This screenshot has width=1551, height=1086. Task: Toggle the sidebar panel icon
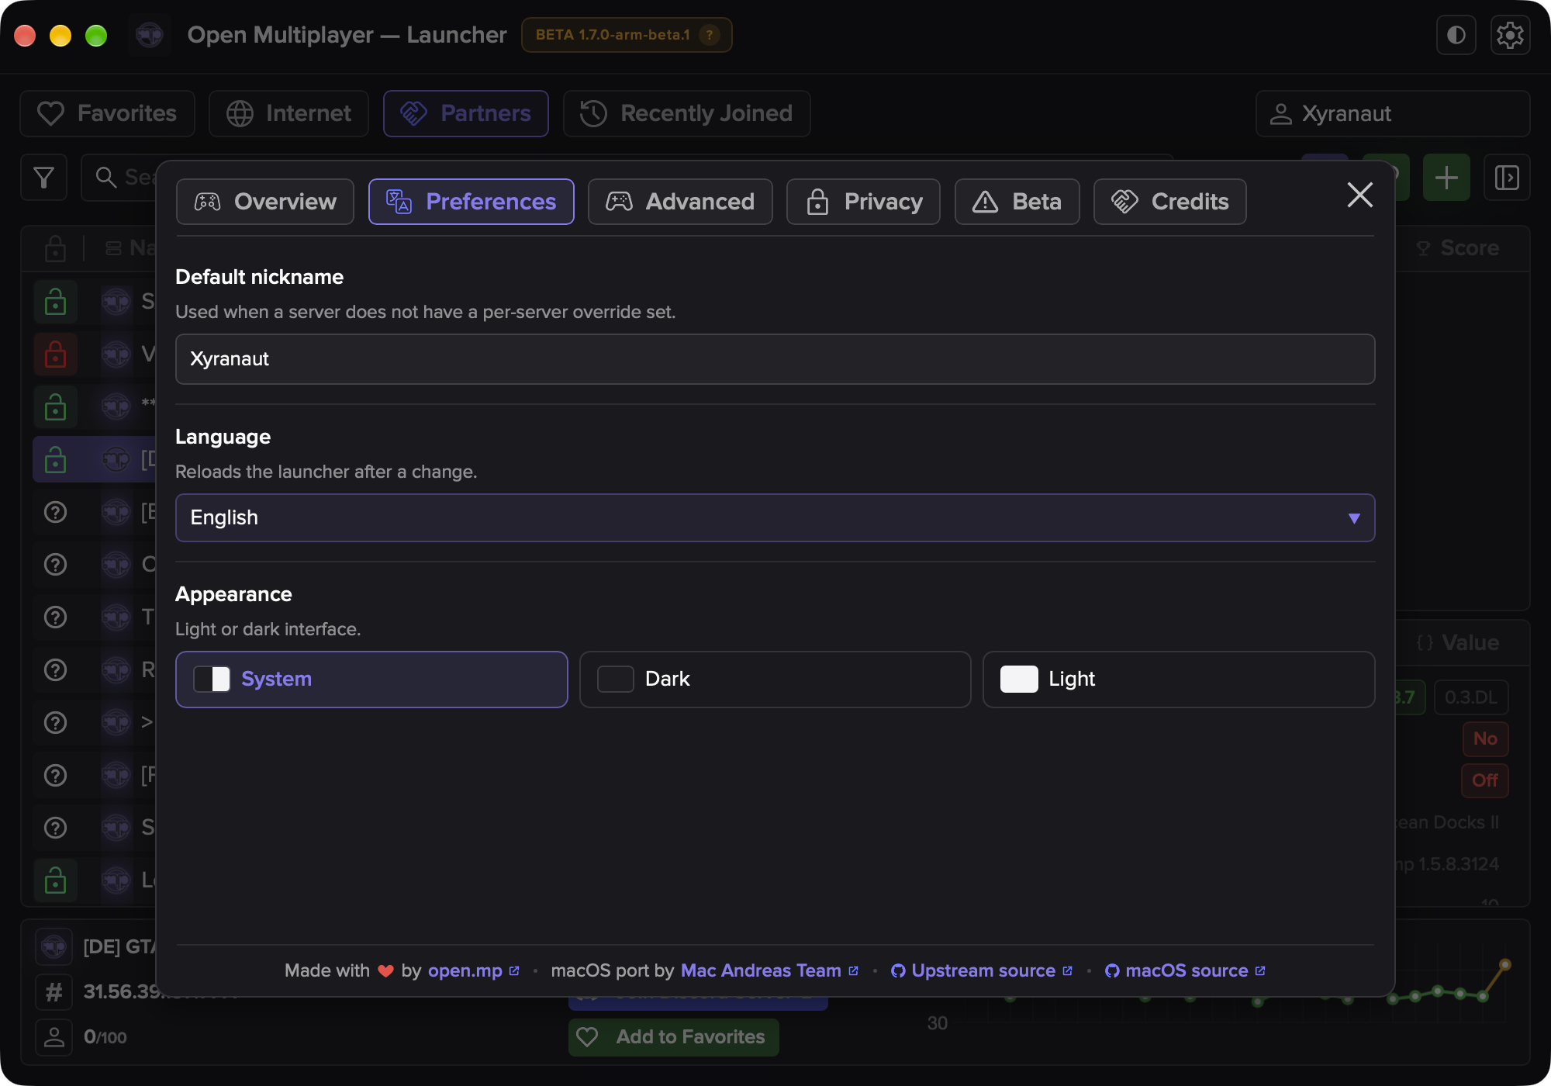tap(1507, 178)
